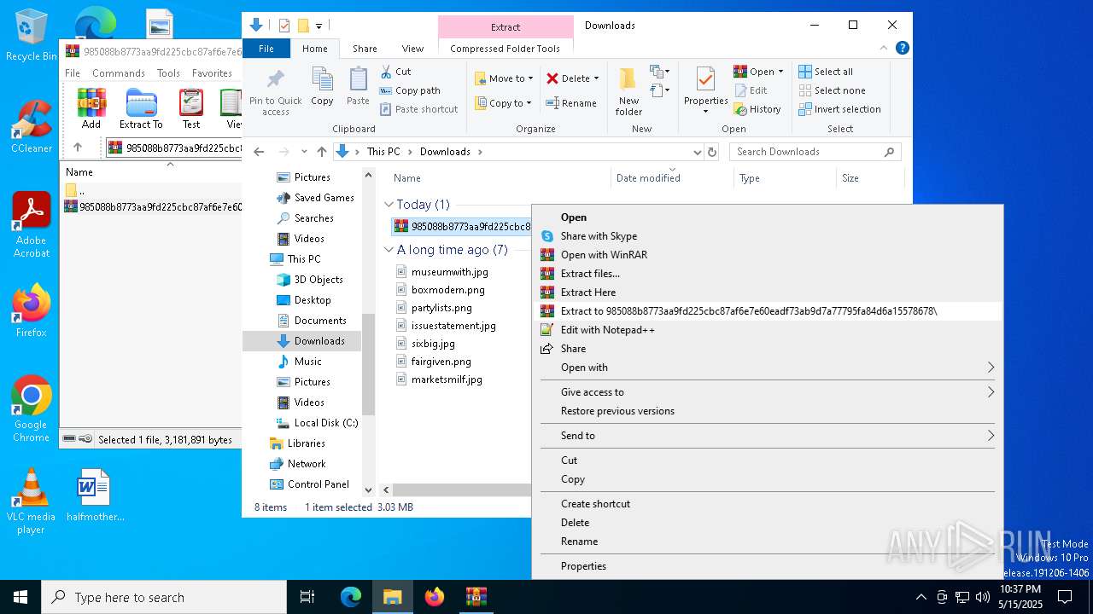
Task: Open the Copy to dropdown
Action: pyautogui.click(x=503, y=103)
